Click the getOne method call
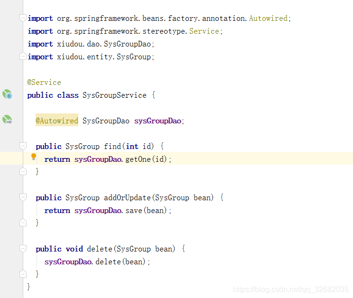 pyautogui.click(x=138, y=159)
